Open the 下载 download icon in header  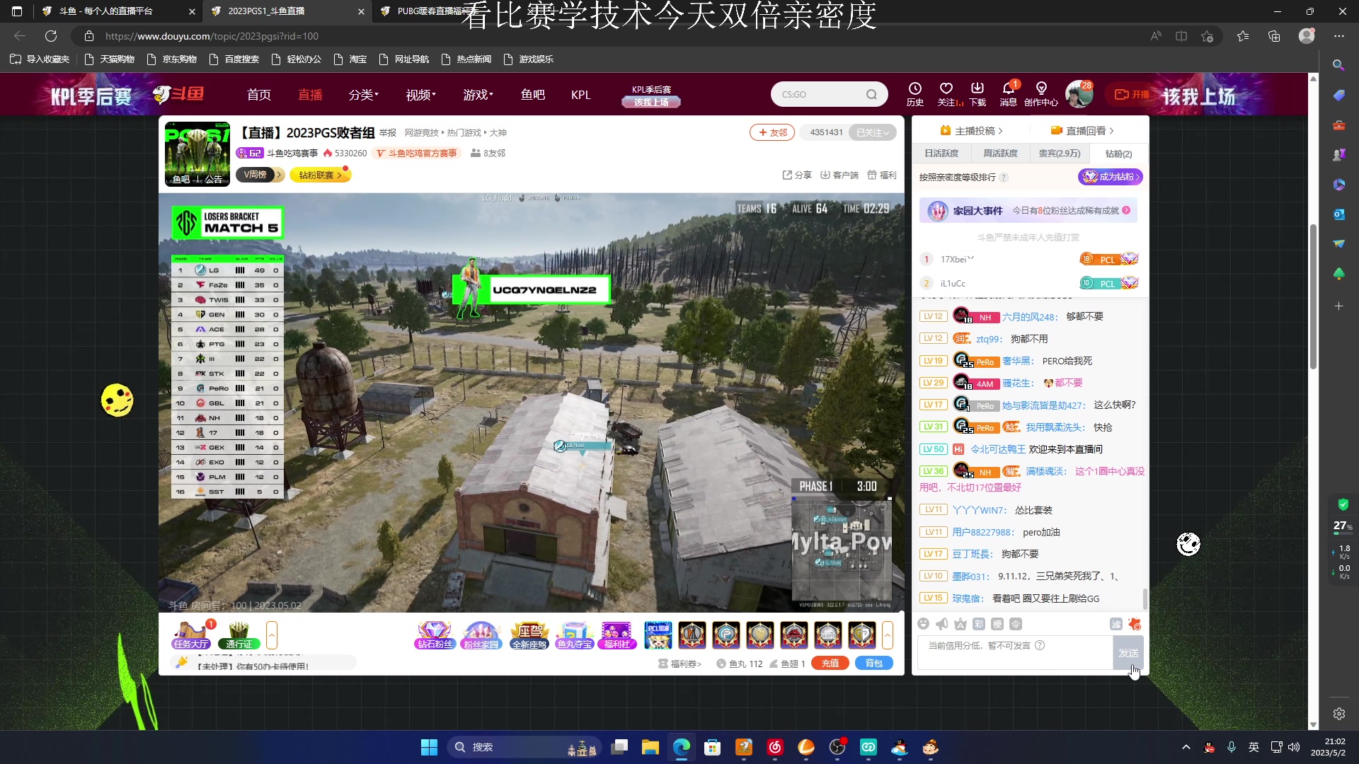(977, 93)
